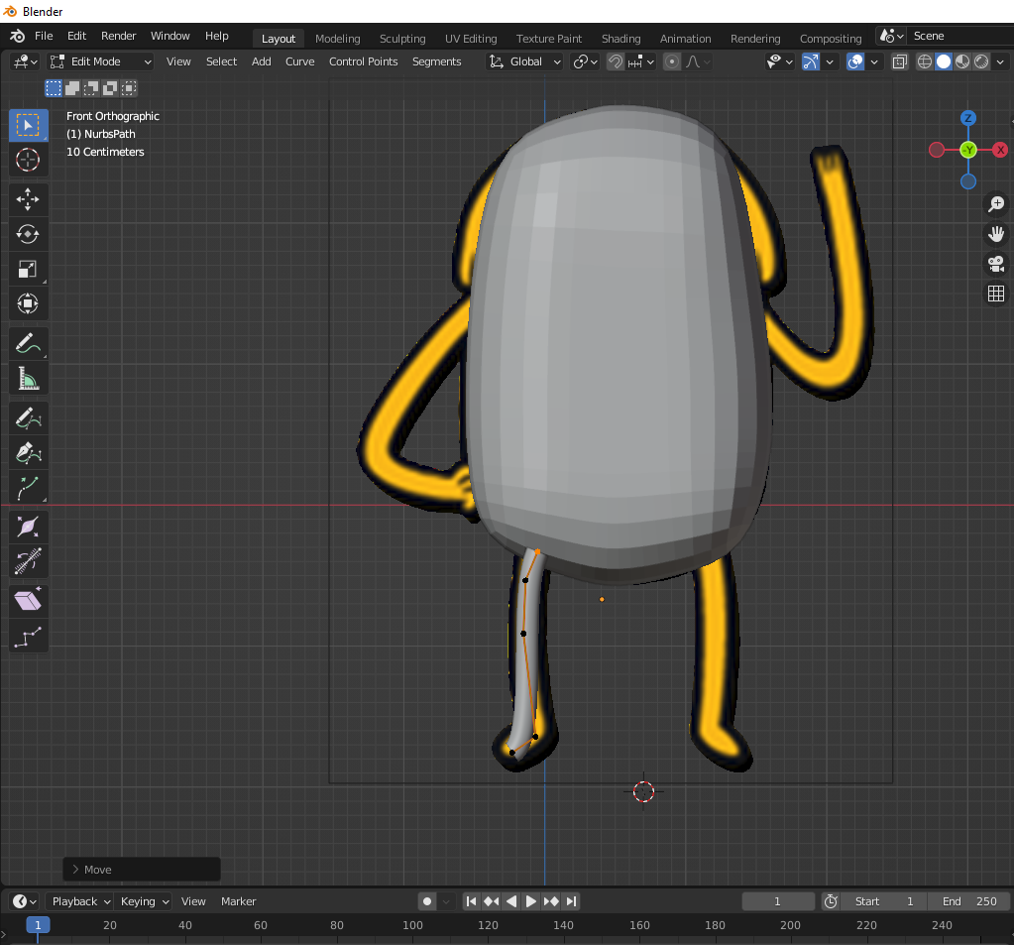Switch to the Sculpting workspace tab
The width and height of the screenshot is (1014, 945).
[x=402, y=39]
